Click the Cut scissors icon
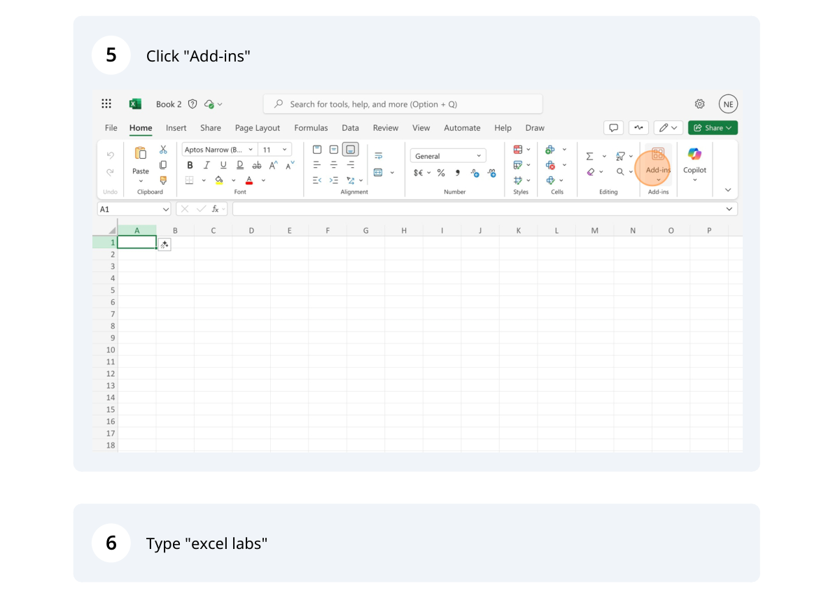 click(x=163, y=150)
